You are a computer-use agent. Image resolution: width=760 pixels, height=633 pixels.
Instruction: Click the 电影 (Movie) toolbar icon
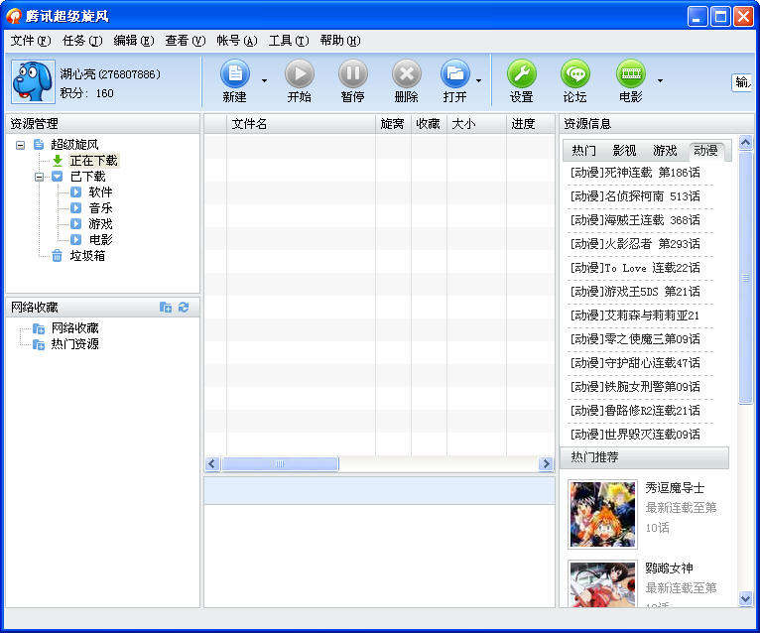click(x=630, y=74)
